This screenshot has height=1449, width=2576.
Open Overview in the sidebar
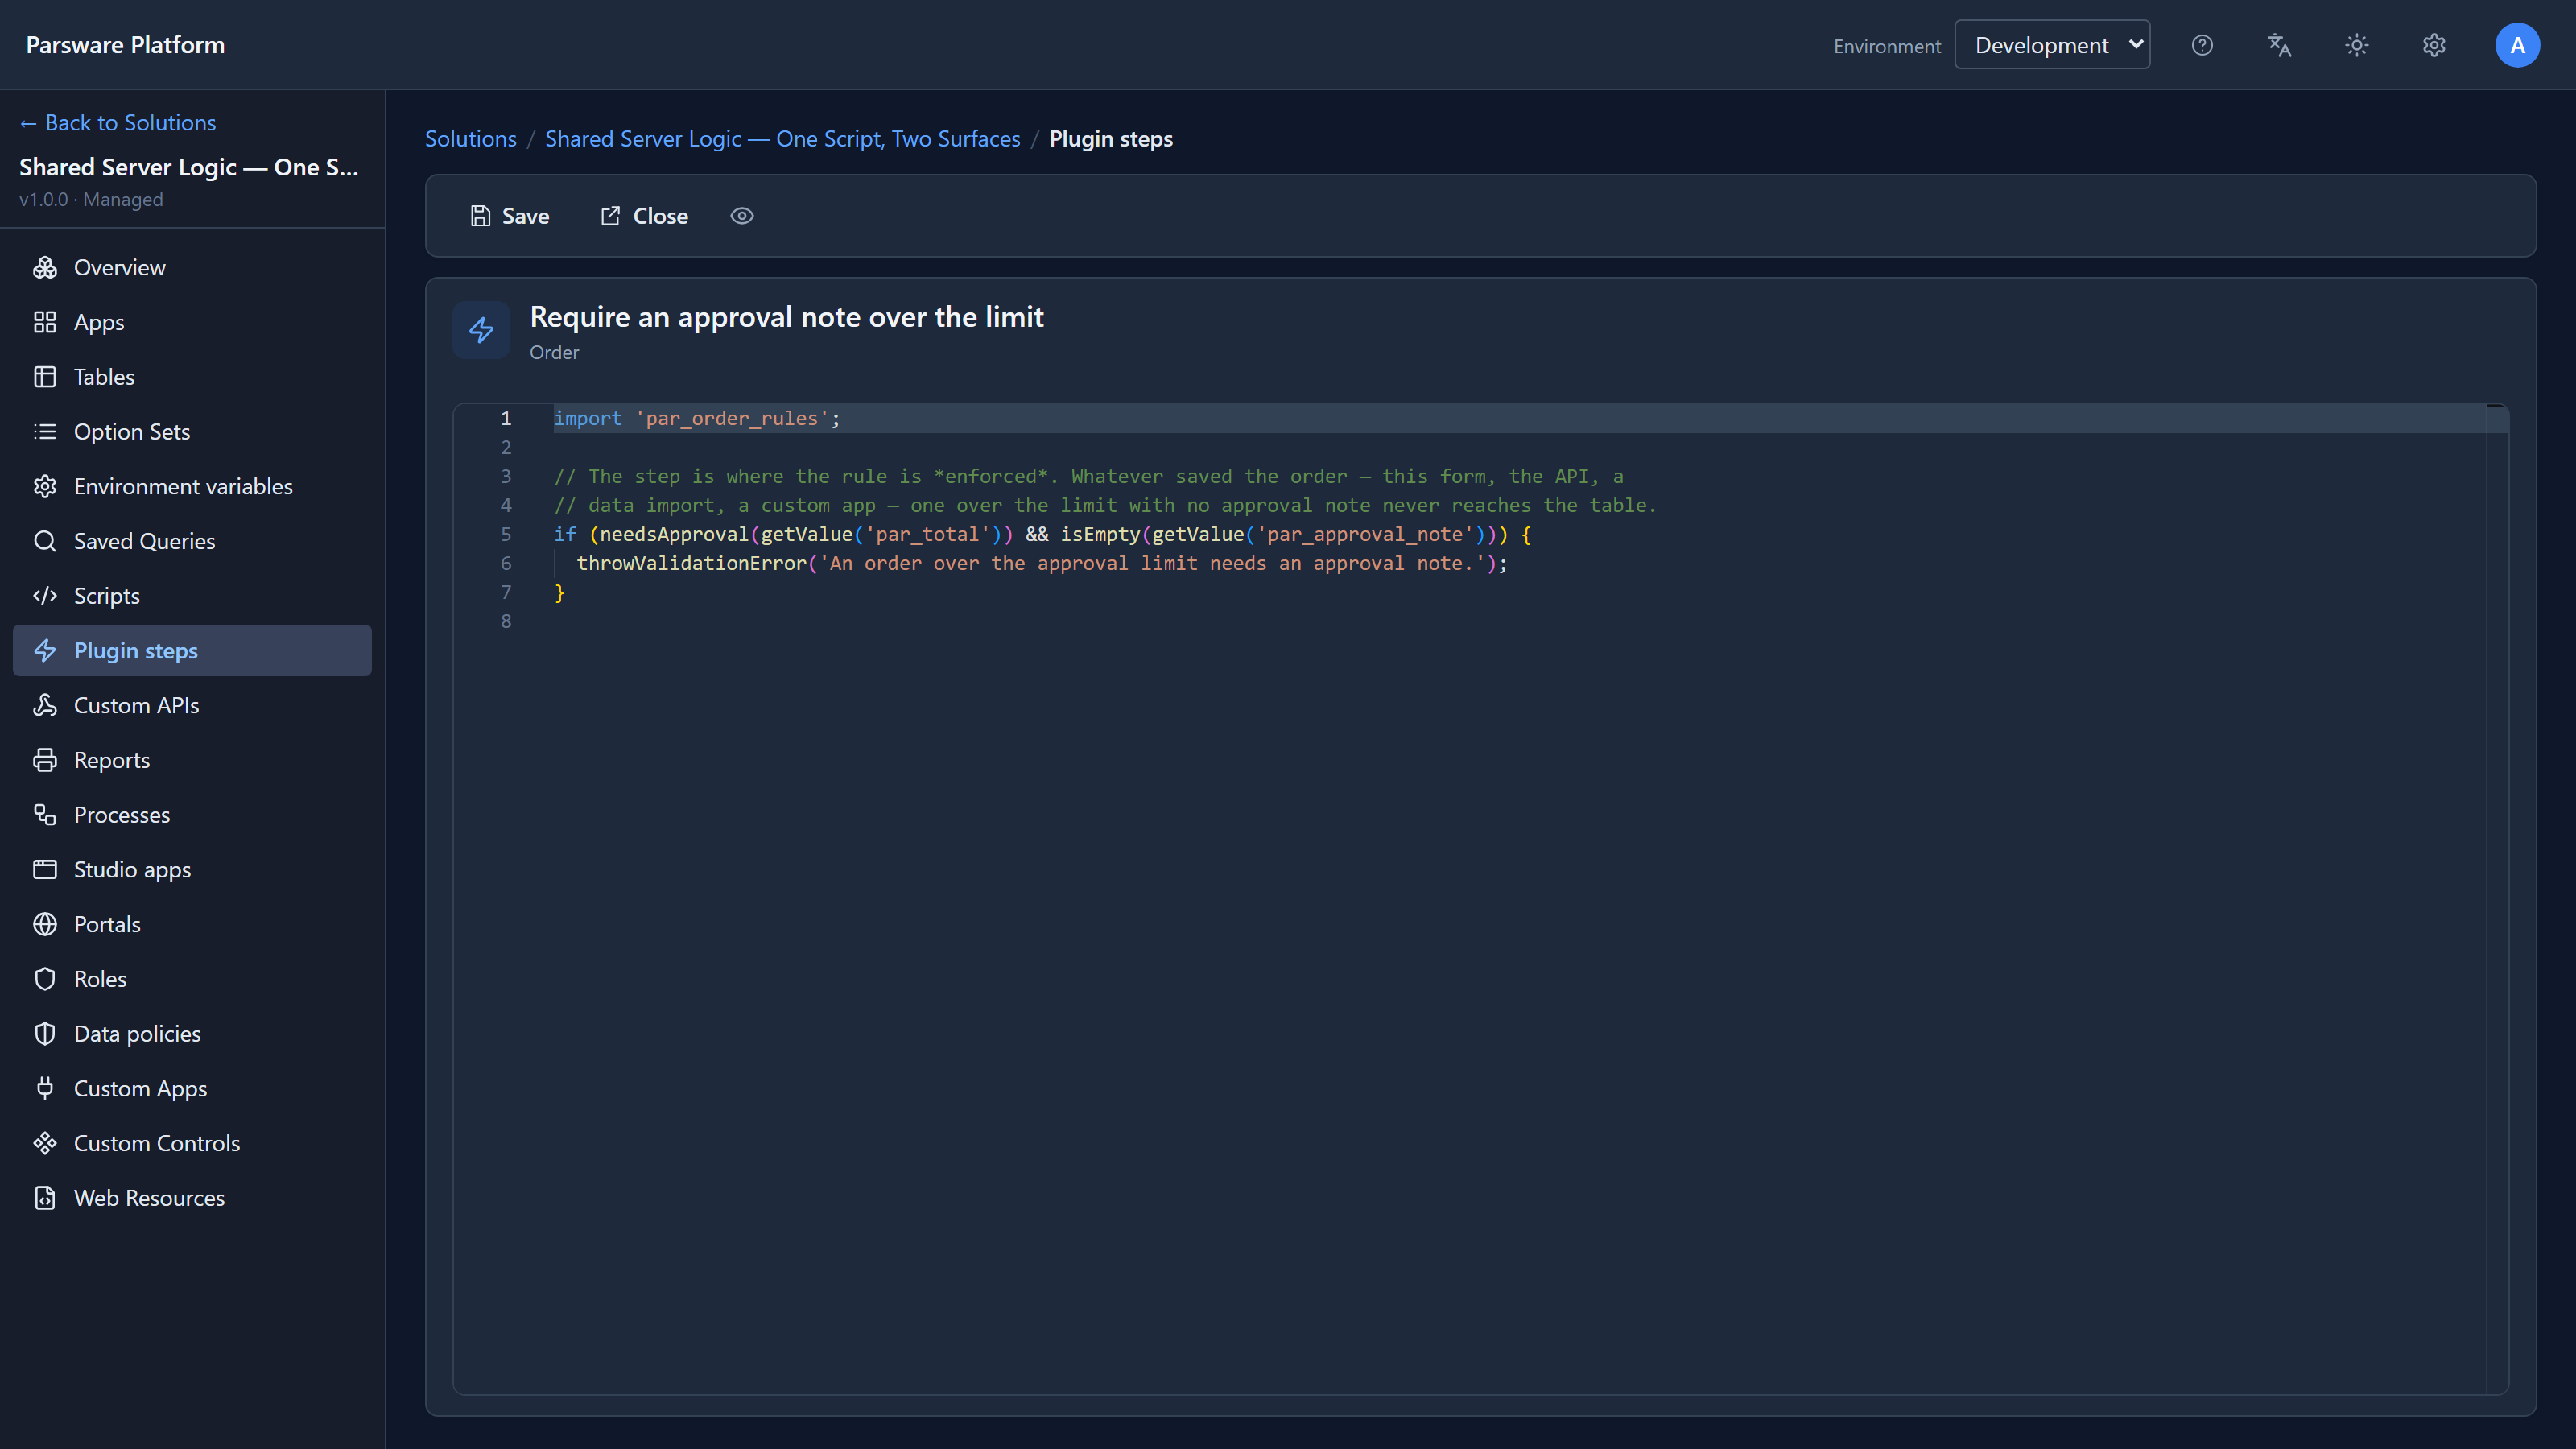point(192,267)
